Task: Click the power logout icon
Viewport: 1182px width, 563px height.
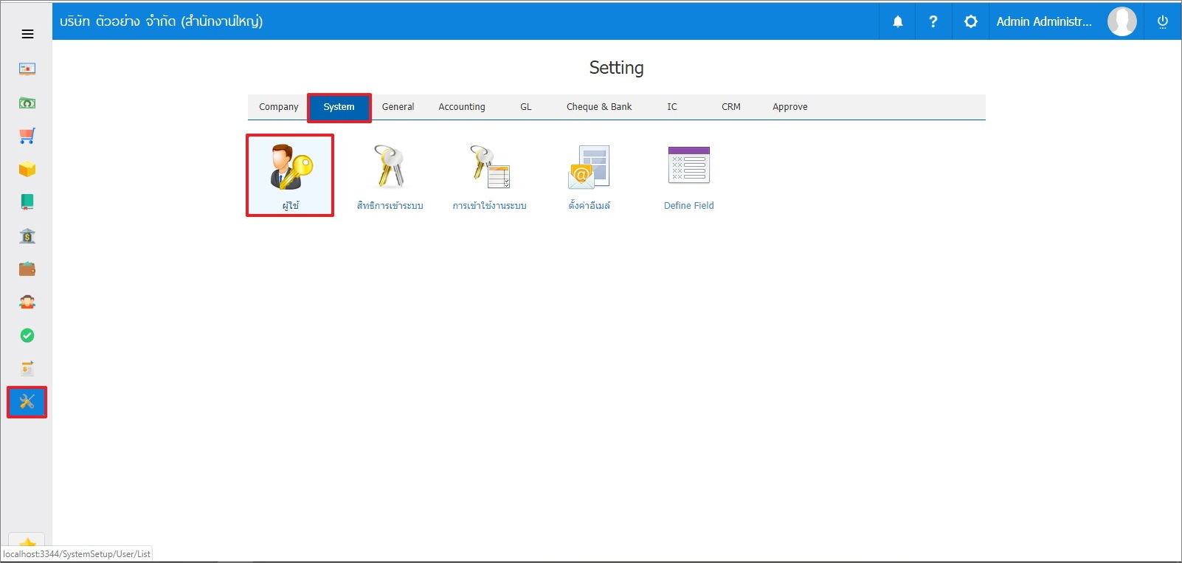Action: coord(1163,21)
